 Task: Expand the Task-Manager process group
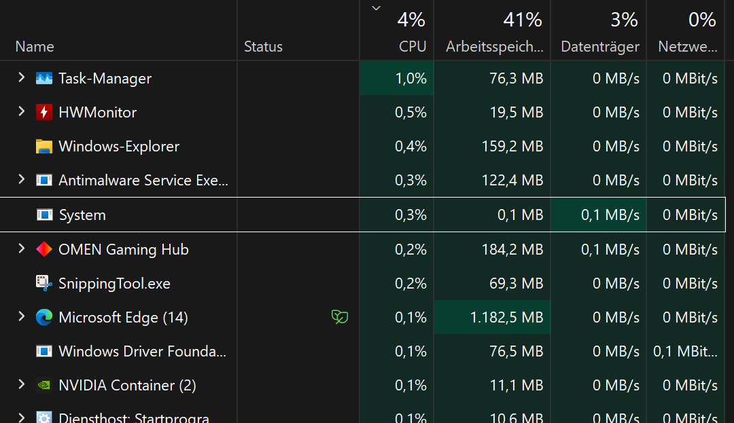tap(21, 78)
